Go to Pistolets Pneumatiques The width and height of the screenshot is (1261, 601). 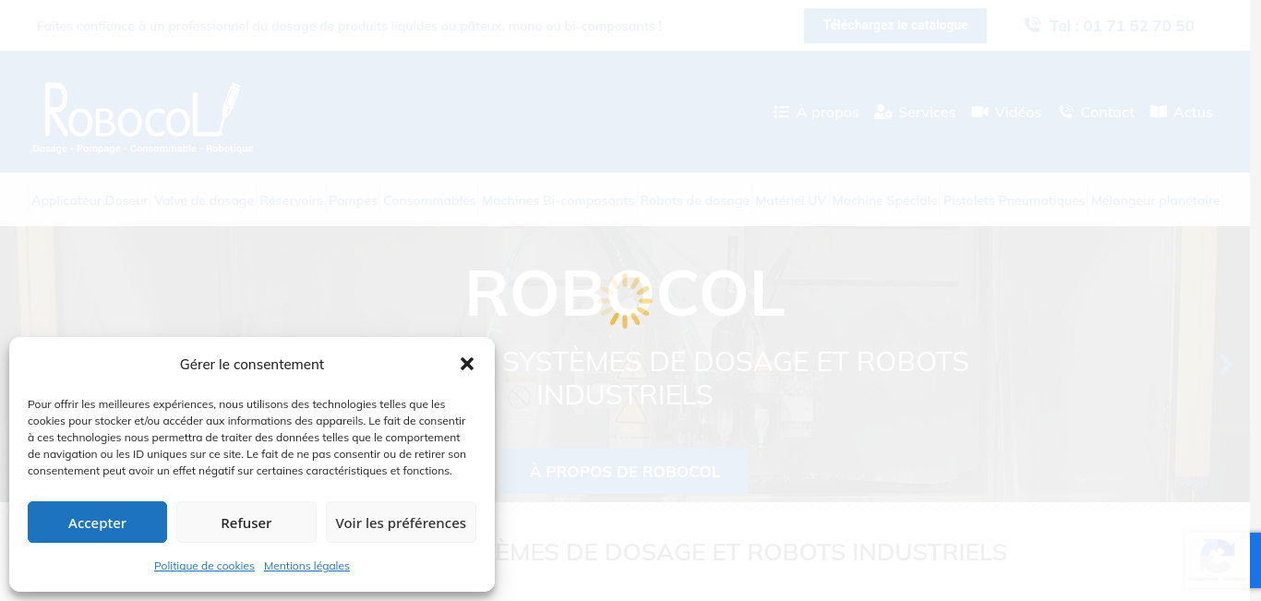pos(1015,200)
